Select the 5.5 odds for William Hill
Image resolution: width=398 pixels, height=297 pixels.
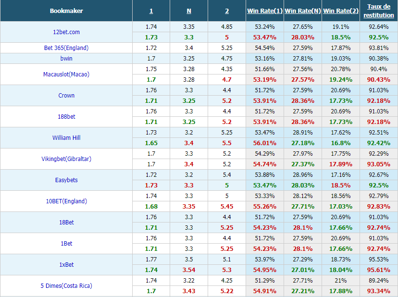coord(227,143)
